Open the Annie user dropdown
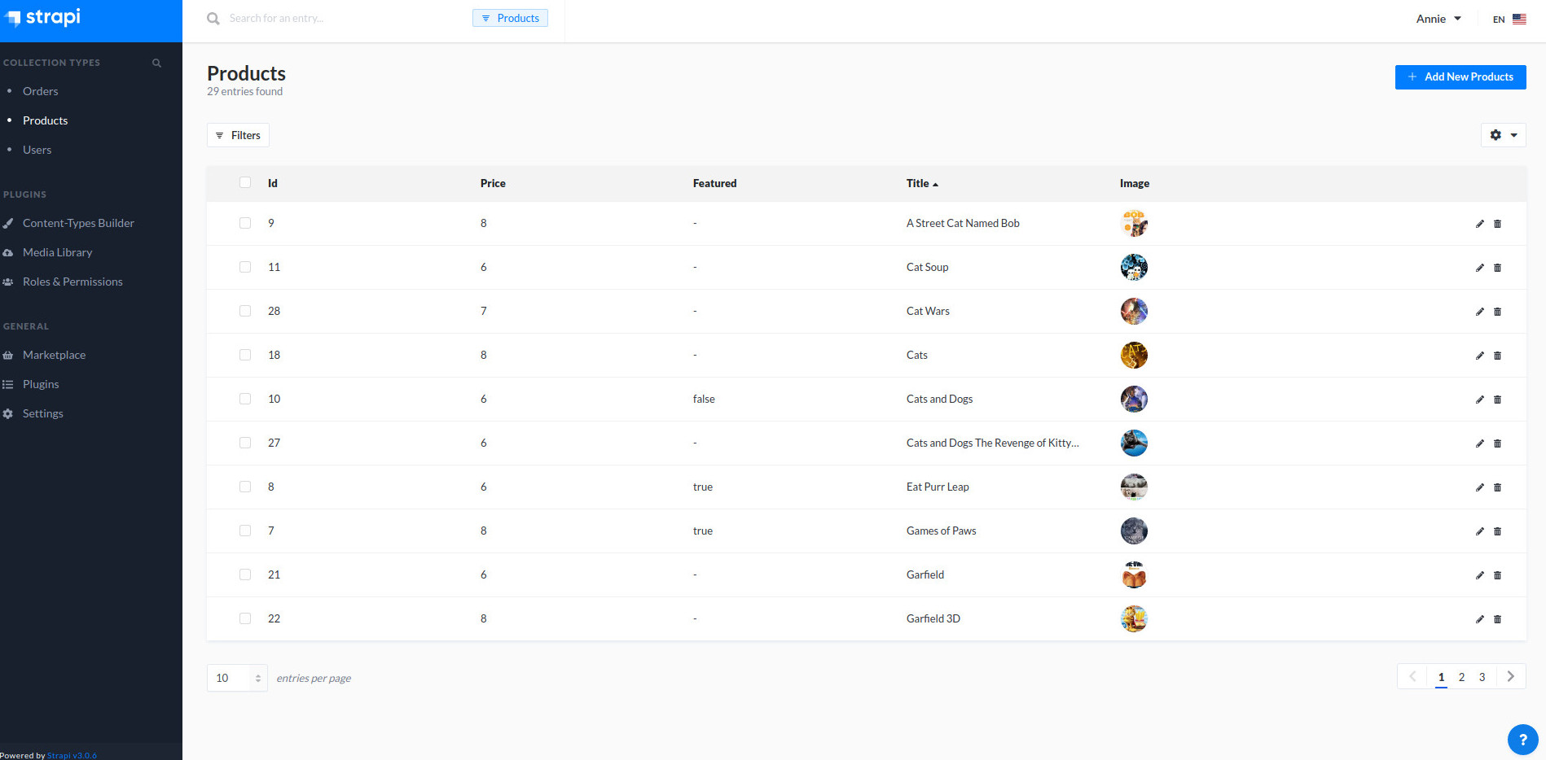1546x760 pixels. coord(1438,19)
